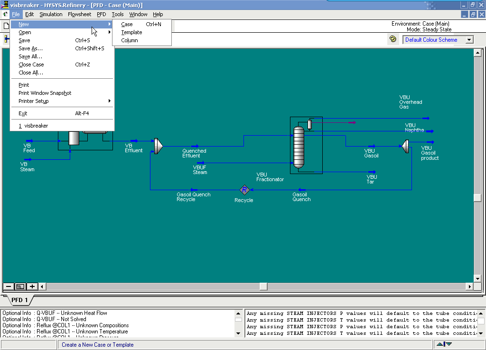Select the tee splitter near VBU Gasoil product

point(405,146)
